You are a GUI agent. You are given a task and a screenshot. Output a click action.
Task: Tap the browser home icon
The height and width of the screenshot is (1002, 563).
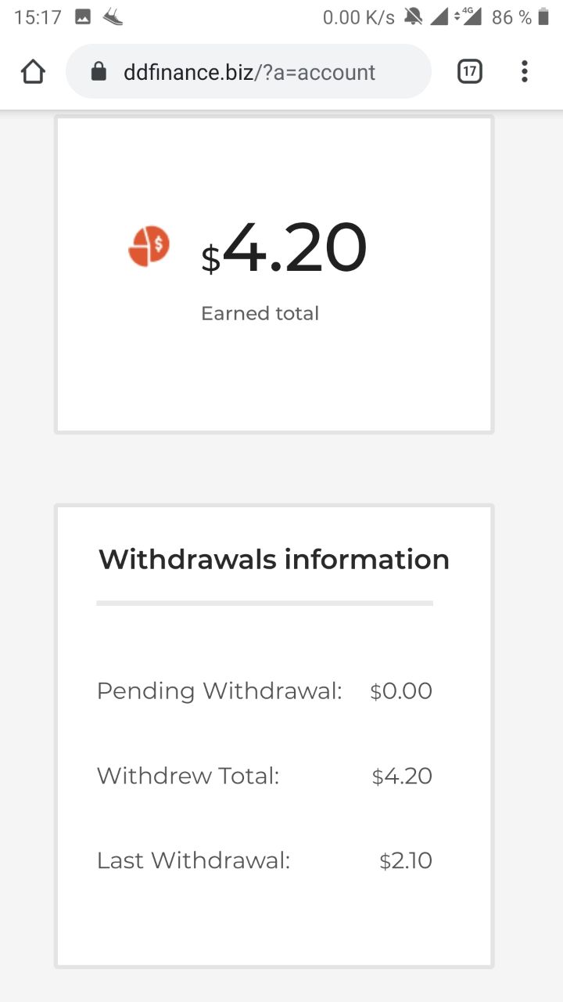pyautogui.click(x=33, y=72)
